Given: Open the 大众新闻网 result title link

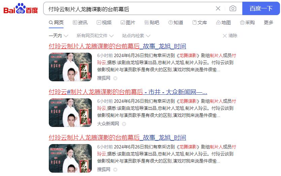Looking at the screenshot, I should tap(128, 92).
